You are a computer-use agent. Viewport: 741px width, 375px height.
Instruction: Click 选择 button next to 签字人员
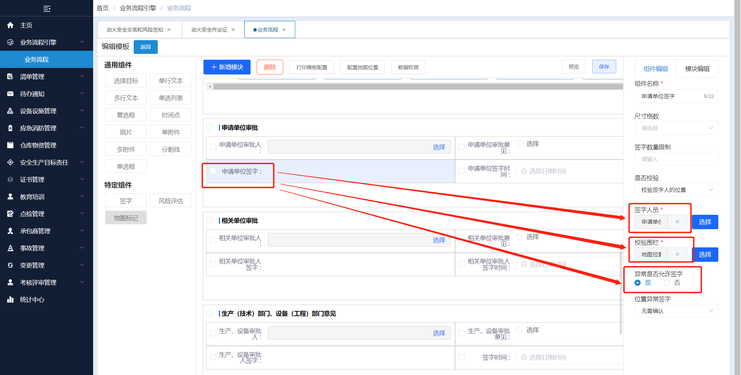[x=705, y=222]
